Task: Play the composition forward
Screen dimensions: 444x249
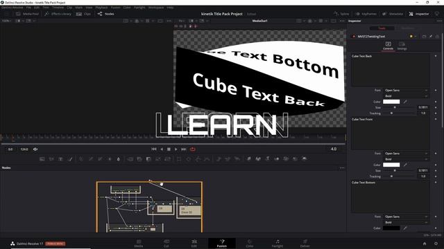Action: [x=176, y=149]
